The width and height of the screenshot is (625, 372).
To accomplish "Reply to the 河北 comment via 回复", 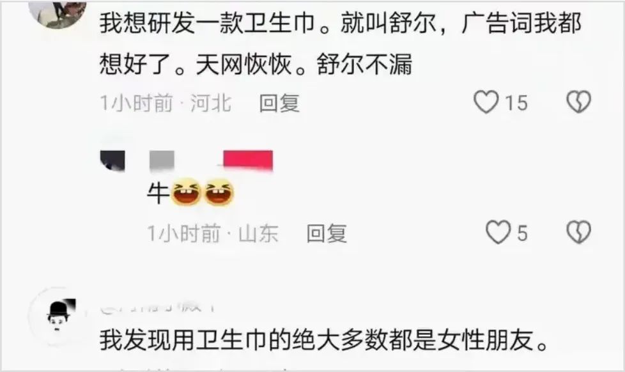I will click(279, 103).
